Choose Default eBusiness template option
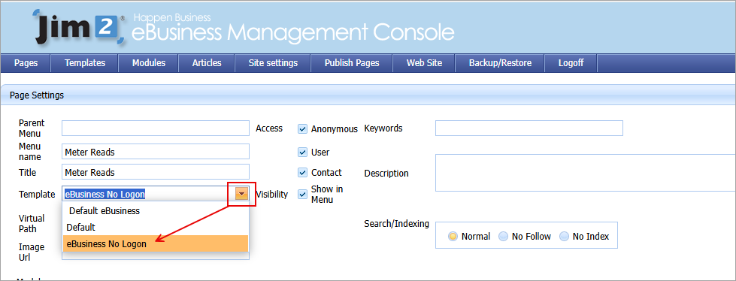This screenshot has height=281, width=736. [x=156, y=210]
